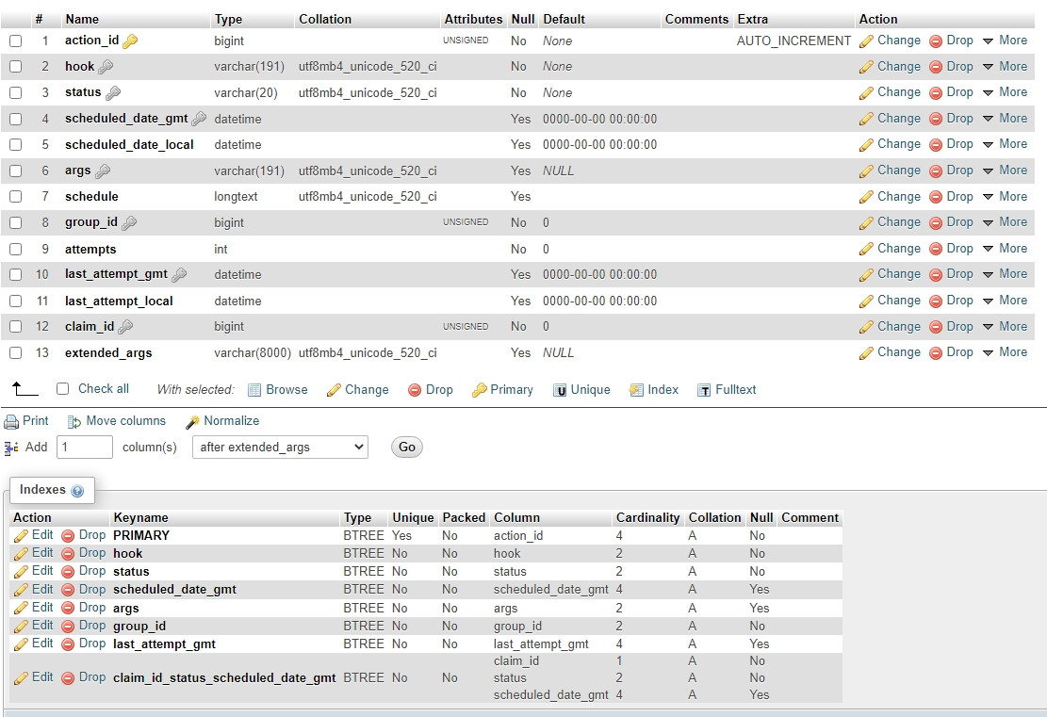
Task: Click the Primary key icon in With selected
Action: click(479, 391)
